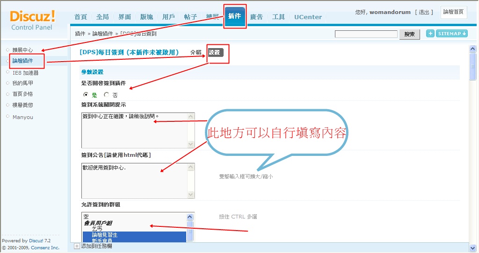The height and width of the screenshot is (253, 479).
Task: Select the 否 radio button
Action: (106, 95)
